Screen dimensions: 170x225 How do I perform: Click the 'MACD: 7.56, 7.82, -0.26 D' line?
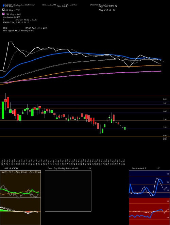[x=16, y=22]
